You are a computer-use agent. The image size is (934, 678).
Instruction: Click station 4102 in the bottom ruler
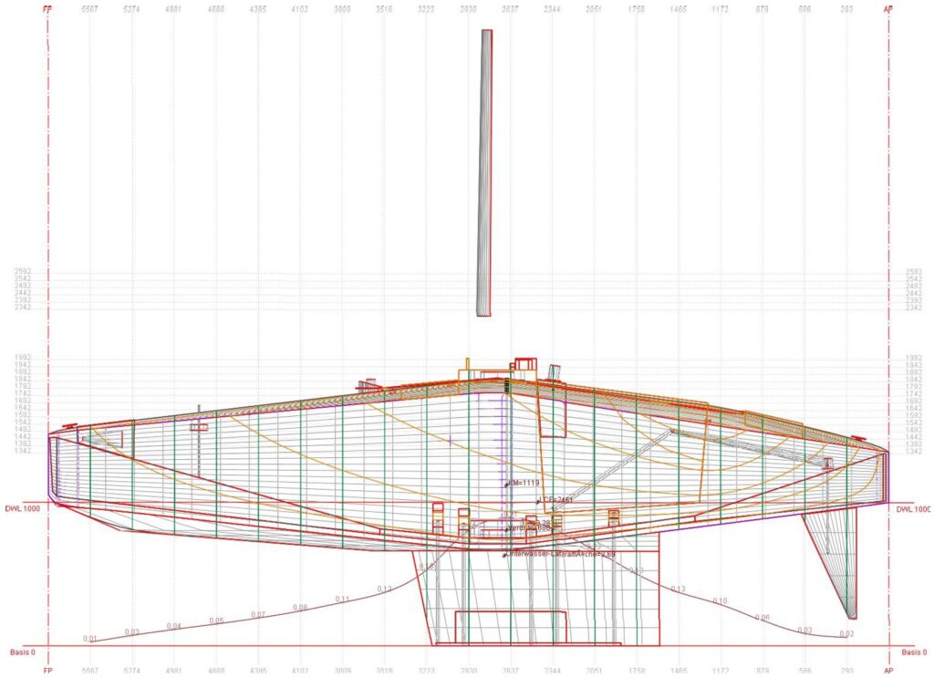click(x=300, y=671)
